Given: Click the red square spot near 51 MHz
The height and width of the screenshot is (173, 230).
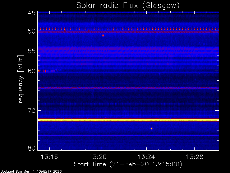Looking at the screenshot, I should point(103,35).
